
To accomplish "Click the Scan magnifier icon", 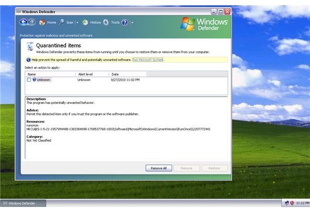I will point(61,22).
